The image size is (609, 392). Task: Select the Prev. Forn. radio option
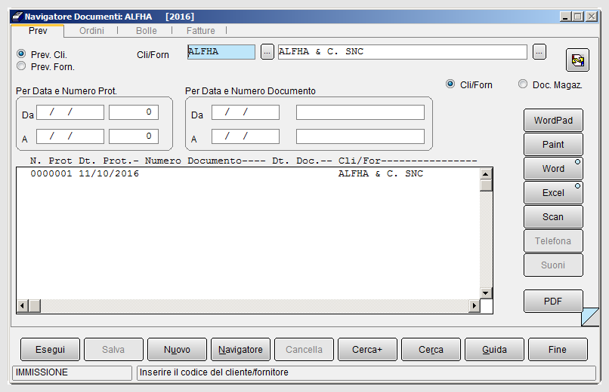pos(21,66)
